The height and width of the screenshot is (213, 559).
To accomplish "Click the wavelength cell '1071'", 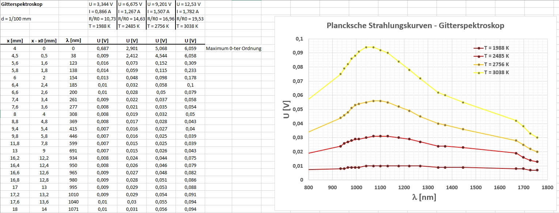I will pyautogui.click(x=73, y=209).
